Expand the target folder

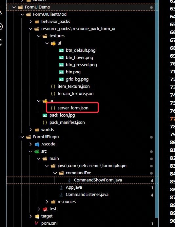tap(30, 216)
